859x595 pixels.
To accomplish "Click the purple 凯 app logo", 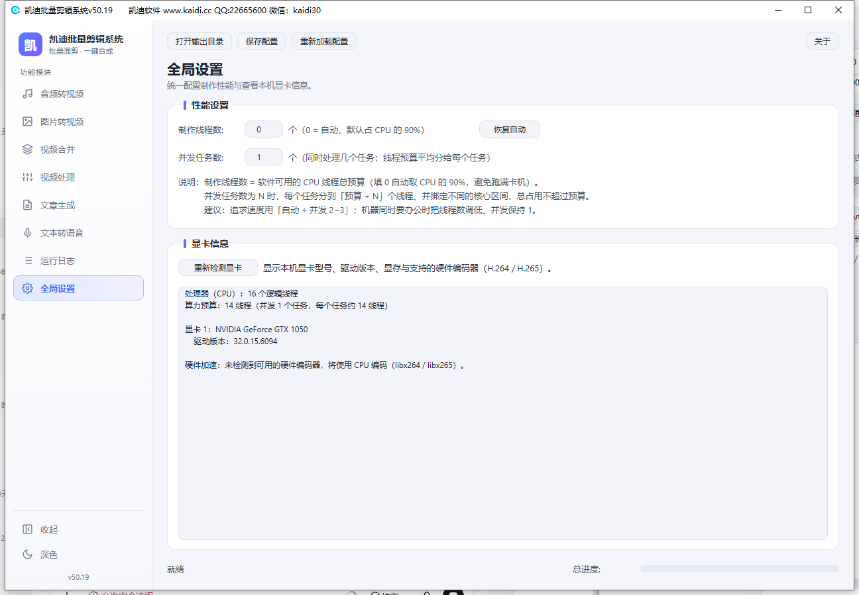I will point(30,44).
